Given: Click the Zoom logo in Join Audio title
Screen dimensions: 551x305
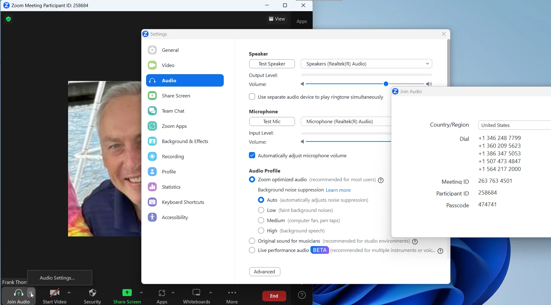Looking at the screenshot, I should [395, 92].
